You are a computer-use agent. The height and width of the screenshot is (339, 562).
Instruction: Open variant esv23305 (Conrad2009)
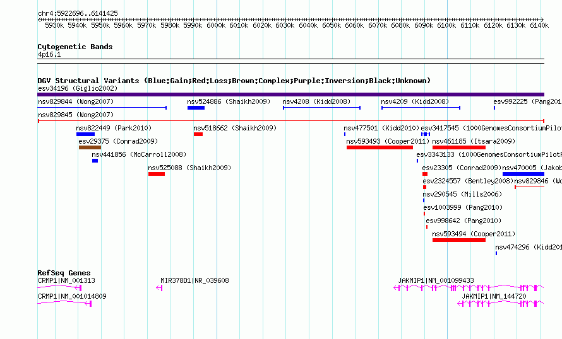462,168
